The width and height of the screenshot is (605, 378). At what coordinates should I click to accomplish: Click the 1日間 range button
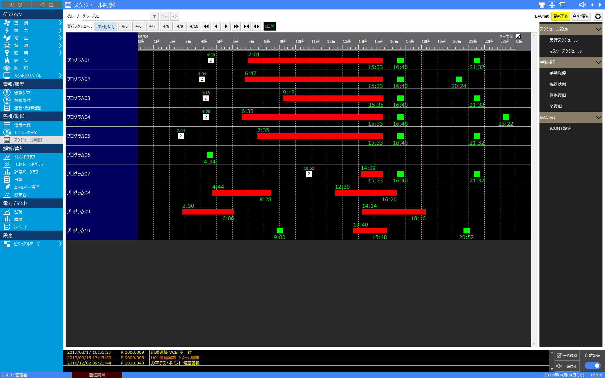269,26
